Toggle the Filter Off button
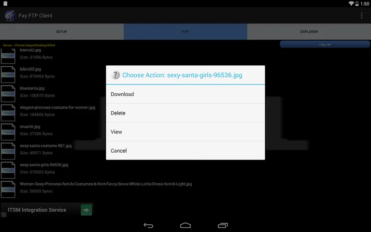371x232 pixels. pos(325,44)
